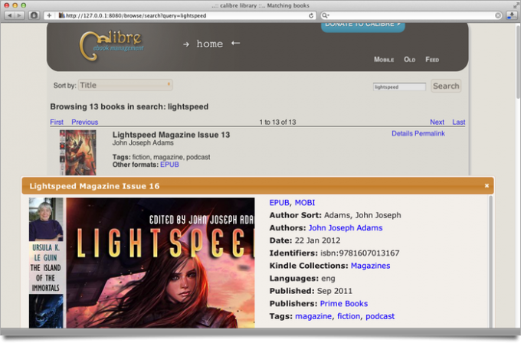
Task: Switch to the Old interface
Action: (410, 60)
